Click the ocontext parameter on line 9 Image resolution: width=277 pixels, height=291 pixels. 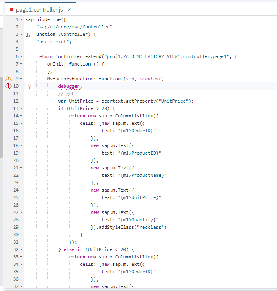(150, 79)
